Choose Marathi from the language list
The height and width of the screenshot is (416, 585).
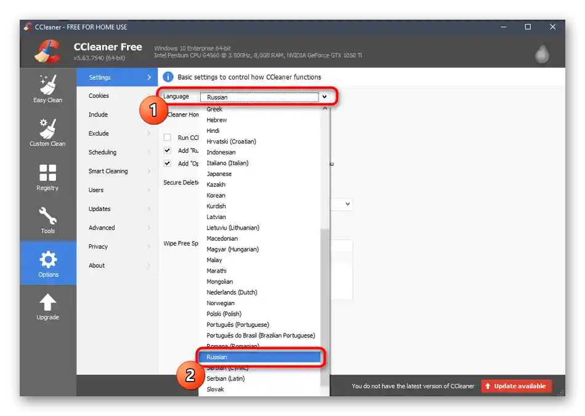[x=259, y=271]
